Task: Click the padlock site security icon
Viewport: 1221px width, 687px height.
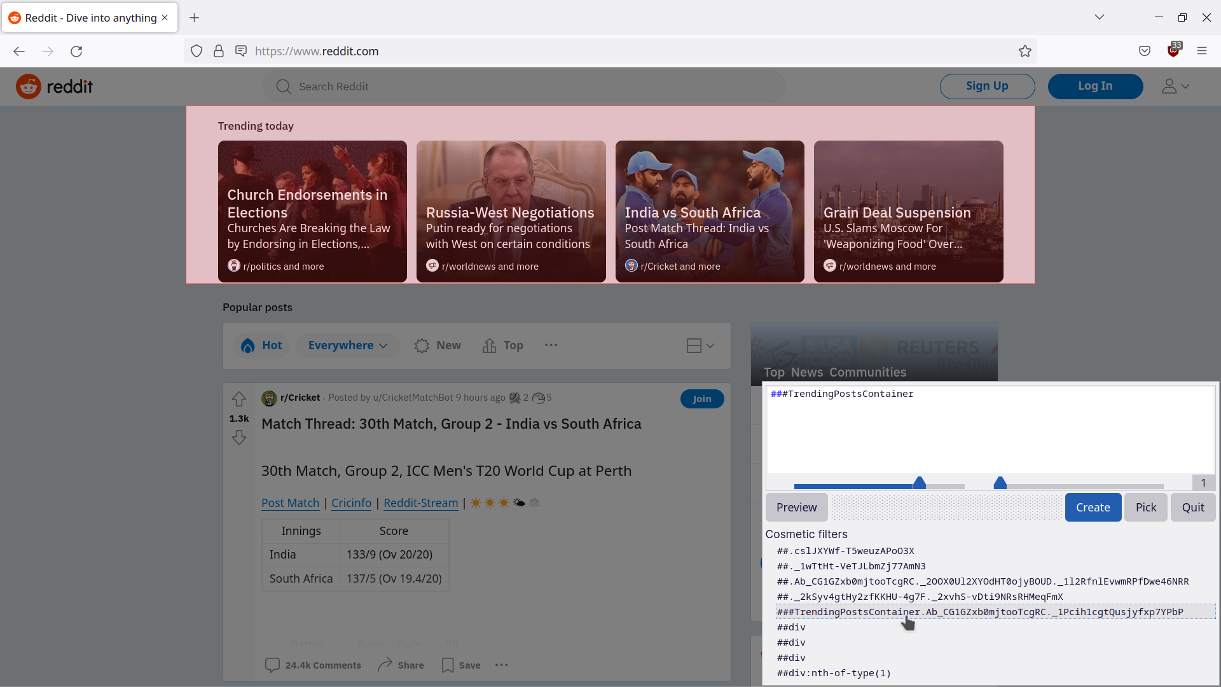Action: [x=219, y=52]
